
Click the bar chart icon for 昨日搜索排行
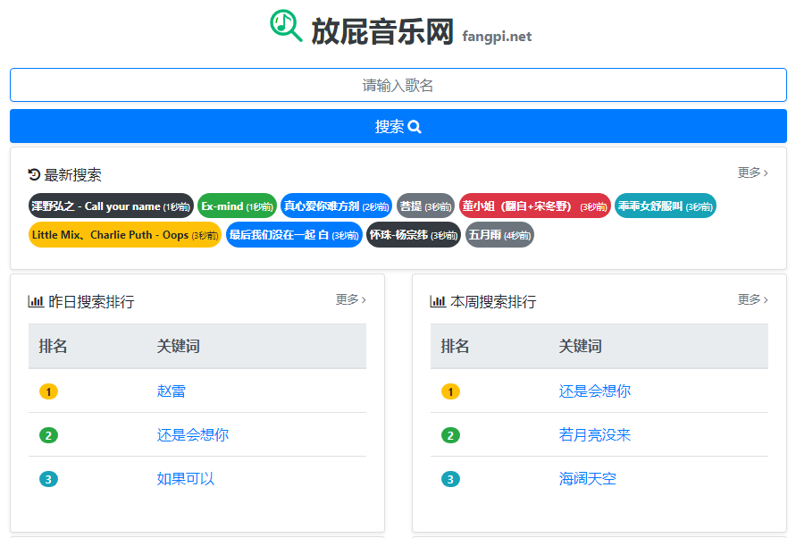tap(35, 301)
